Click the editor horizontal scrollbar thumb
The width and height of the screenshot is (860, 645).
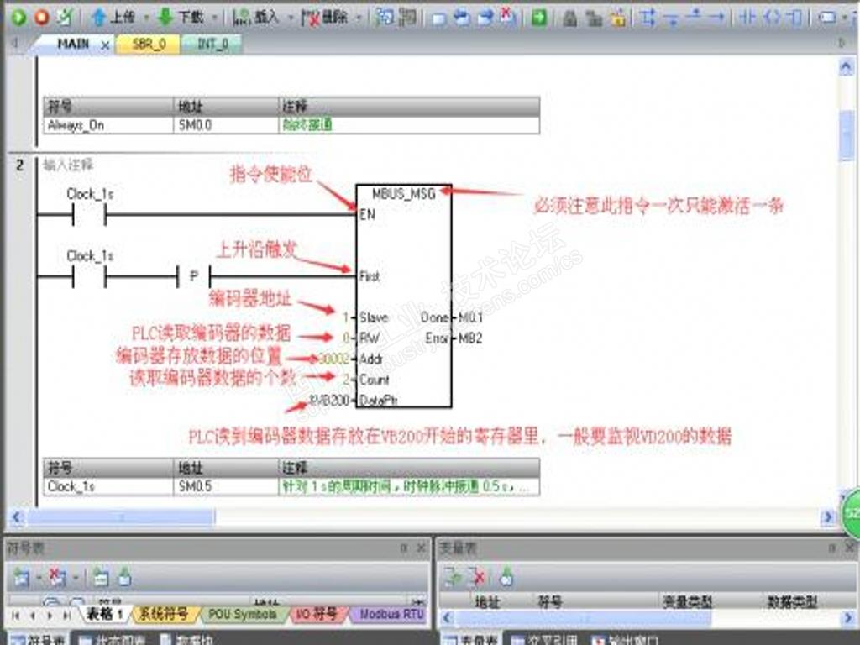pyautogui.click(x=121, y=517)
